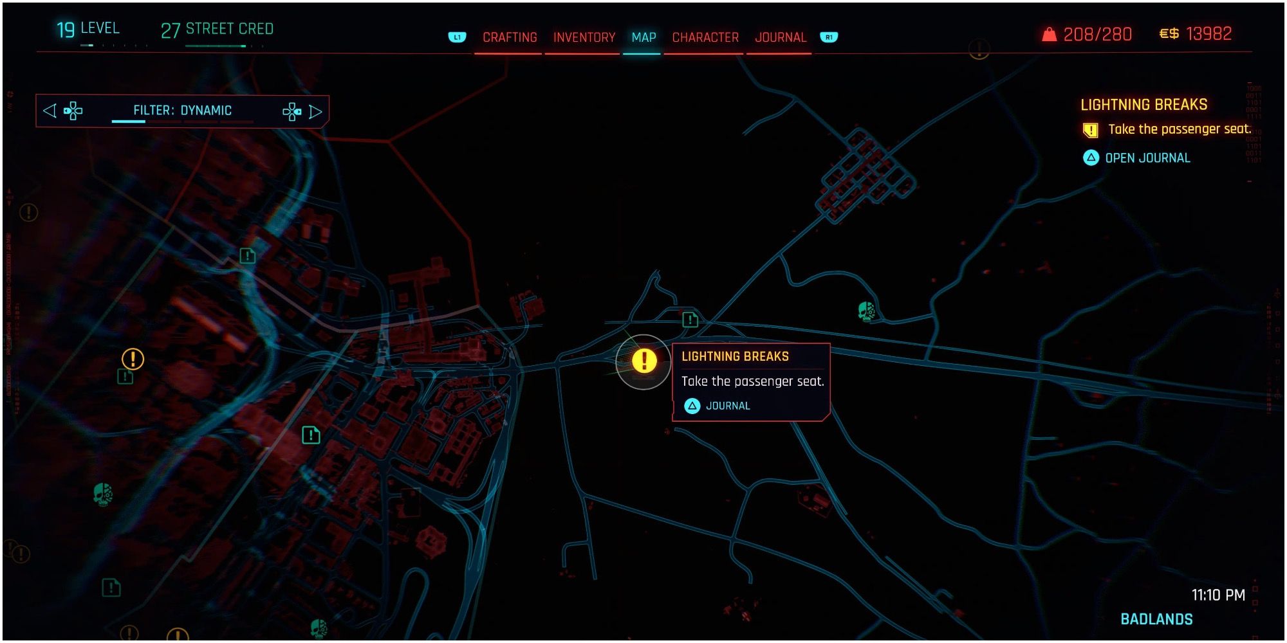The width and height of the screenshot is (1287, 643).
Task: Select the job marker by the river in the northwest
Action: point(247,256)
